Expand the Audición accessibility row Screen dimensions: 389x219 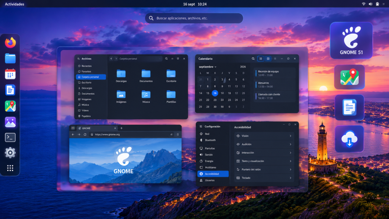[x=264, y=144]
